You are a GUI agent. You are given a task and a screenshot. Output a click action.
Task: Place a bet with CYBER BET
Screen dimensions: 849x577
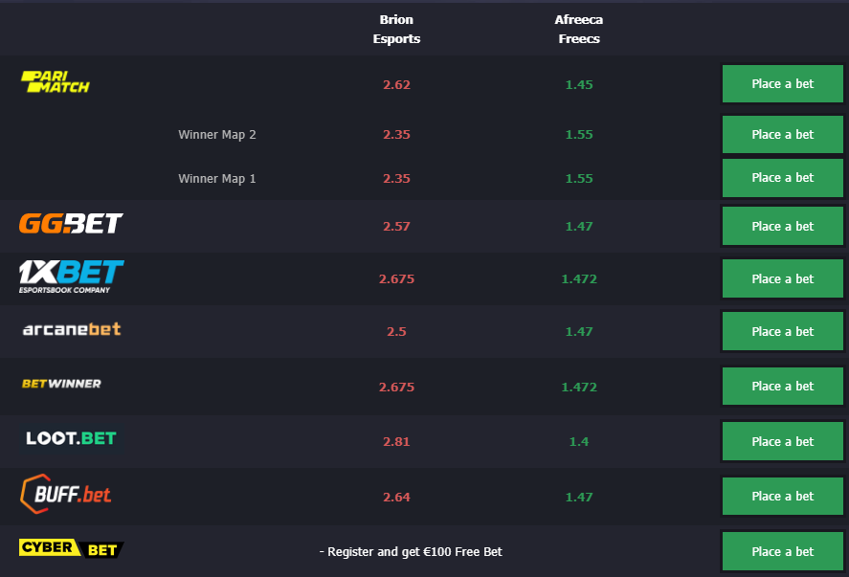(x=782, y=551)
